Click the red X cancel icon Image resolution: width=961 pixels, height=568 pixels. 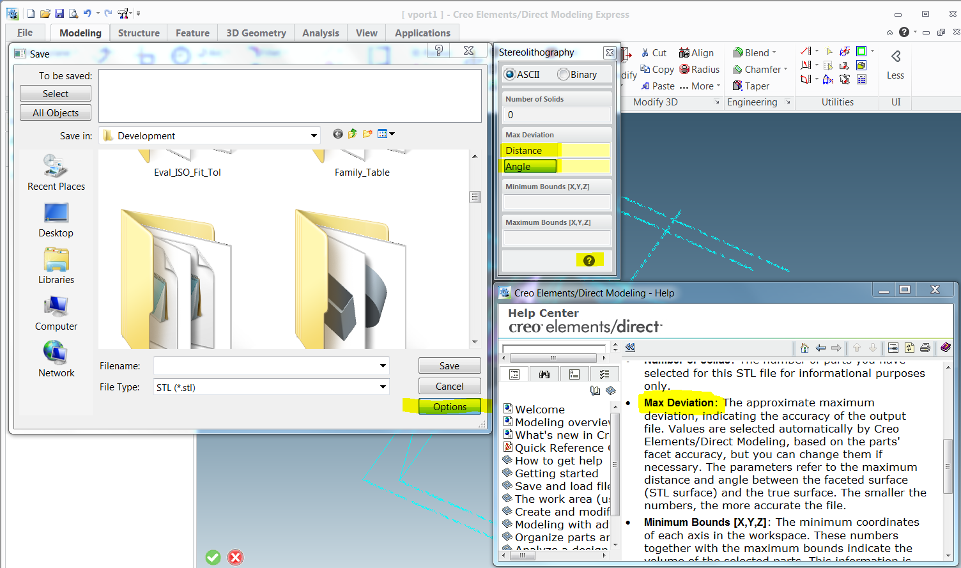(235, 557)
